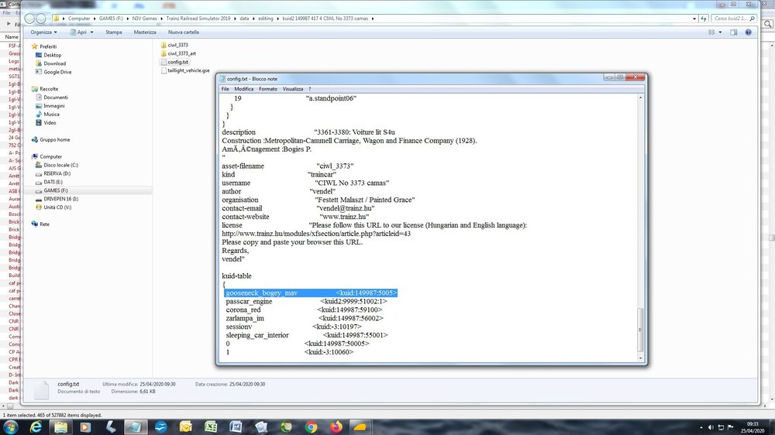Click the address bar refresh button
Image resolution: width=775 pixels, height=435 pixels.
pos(704,19)
